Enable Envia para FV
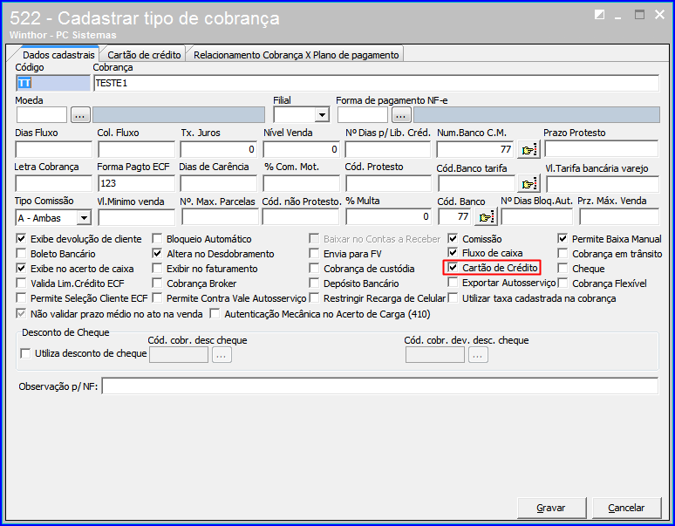This screenshot has width=675, height=526. point(314,253)
